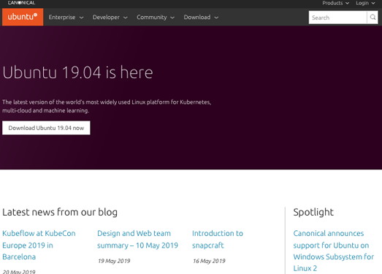Expand the Community menu chevron
The height and width of the screenshot is (274, 382).
point(172,18)
